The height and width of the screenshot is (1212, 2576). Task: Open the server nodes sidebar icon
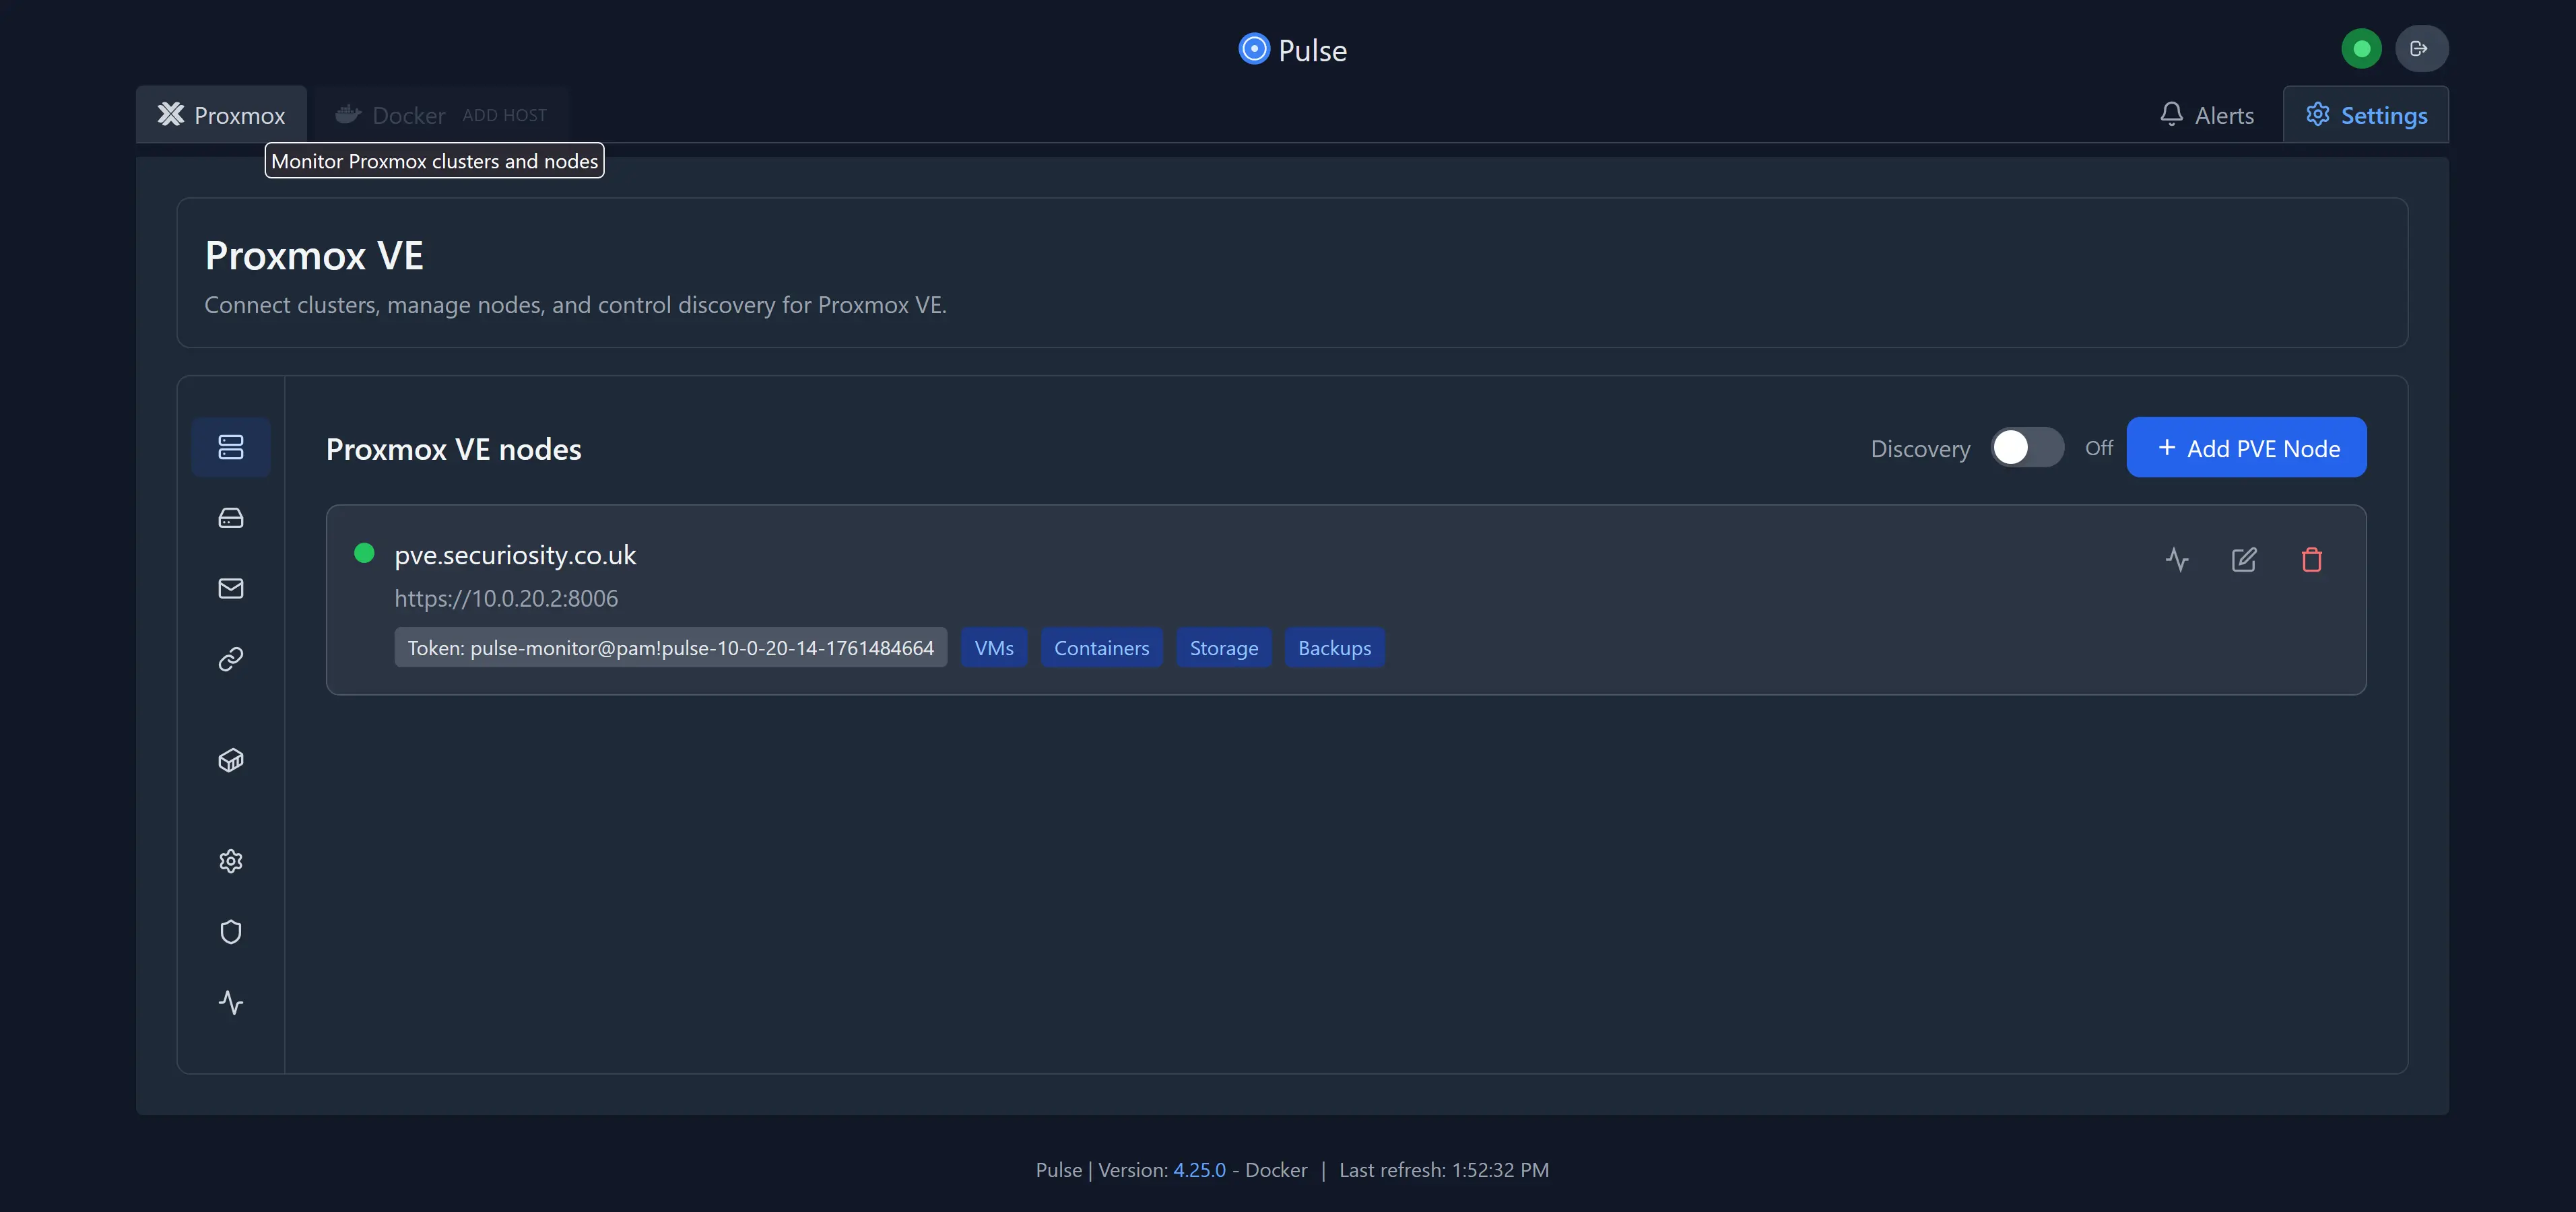tap(230, 447)
